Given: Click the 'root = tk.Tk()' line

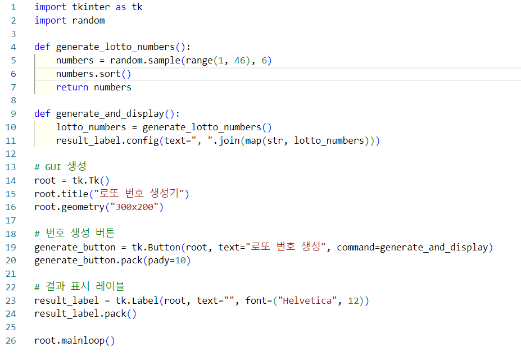Looking at the screenshot, I should tap(72, 181).
